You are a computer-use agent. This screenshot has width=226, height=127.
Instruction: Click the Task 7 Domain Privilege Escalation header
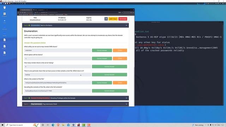pyautogui.click(x=75, y=98)
